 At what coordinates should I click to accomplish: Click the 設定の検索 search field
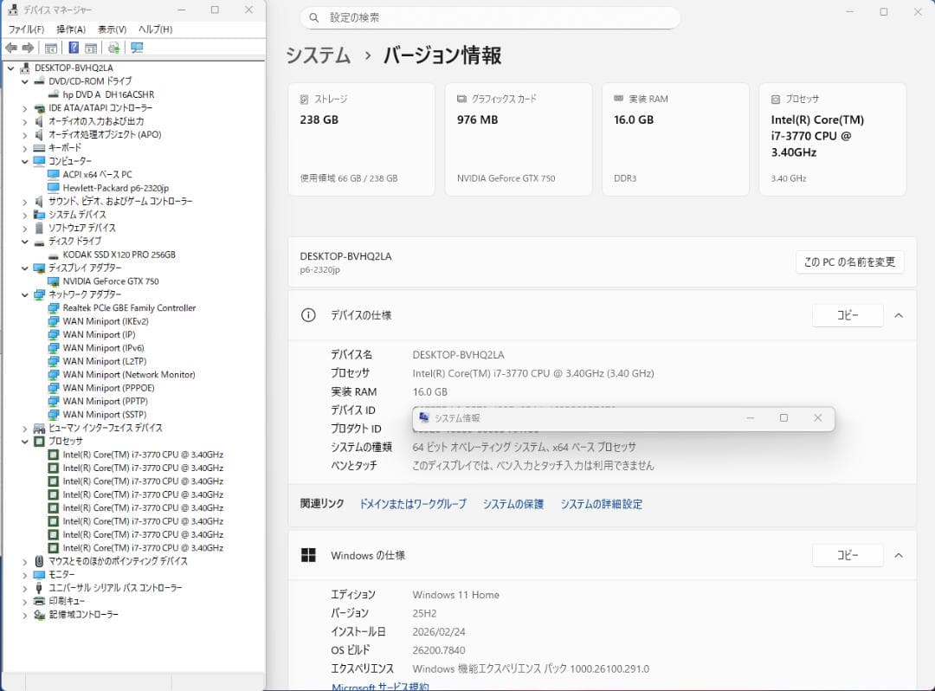pyautogui.click(x=490, y=18)
